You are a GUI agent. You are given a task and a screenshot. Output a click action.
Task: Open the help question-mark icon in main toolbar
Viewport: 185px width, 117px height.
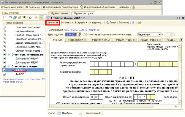(133, 7)
